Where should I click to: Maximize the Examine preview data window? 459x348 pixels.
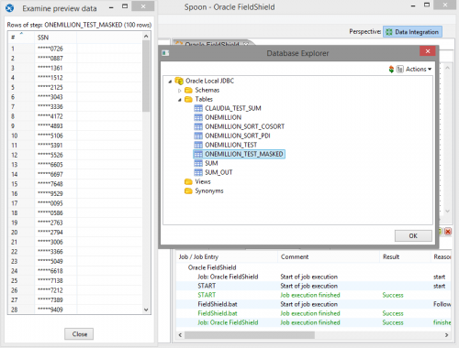(125, 6)
